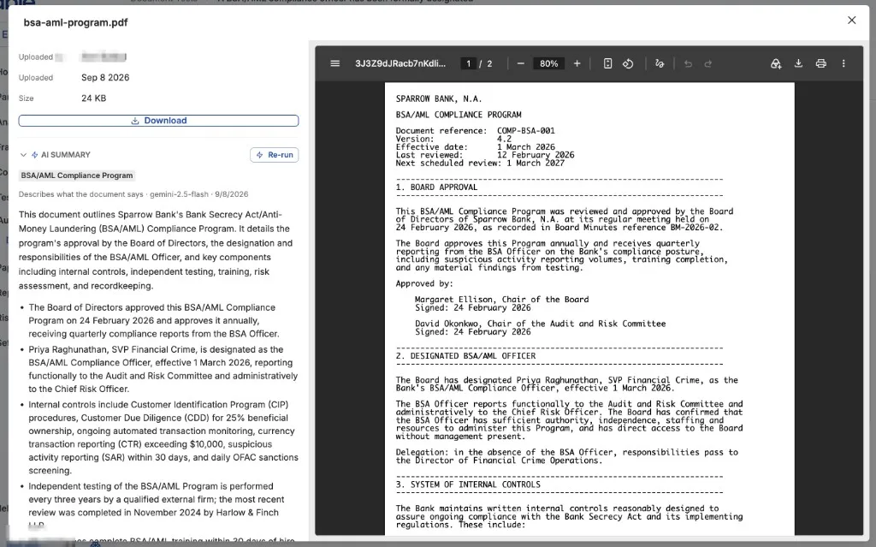Screen dimensions: 876x547
Task: Select the draw annotation tool
Action: point(660,63)
